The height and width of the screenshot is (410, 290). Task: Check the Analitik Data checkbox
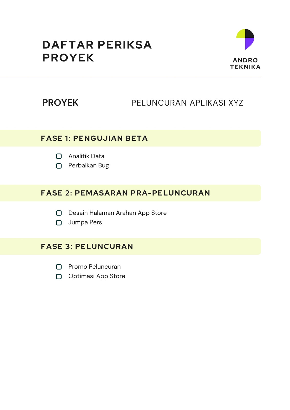tap(59, 156)
